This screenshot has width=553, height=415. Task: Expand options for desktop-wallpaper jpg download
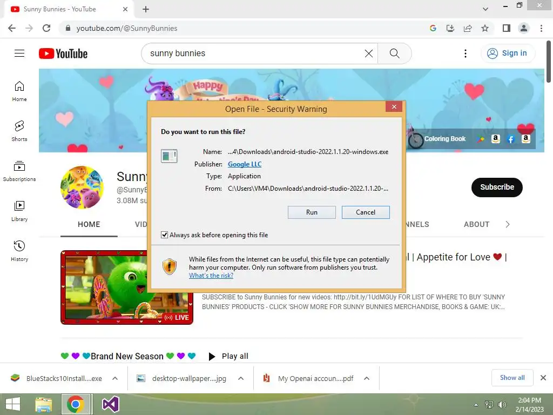240,378
